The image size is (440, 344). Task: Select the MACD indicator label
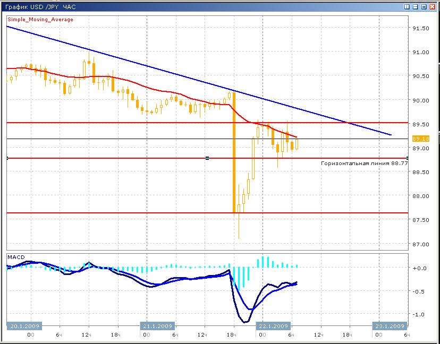[x=15, y=257]
